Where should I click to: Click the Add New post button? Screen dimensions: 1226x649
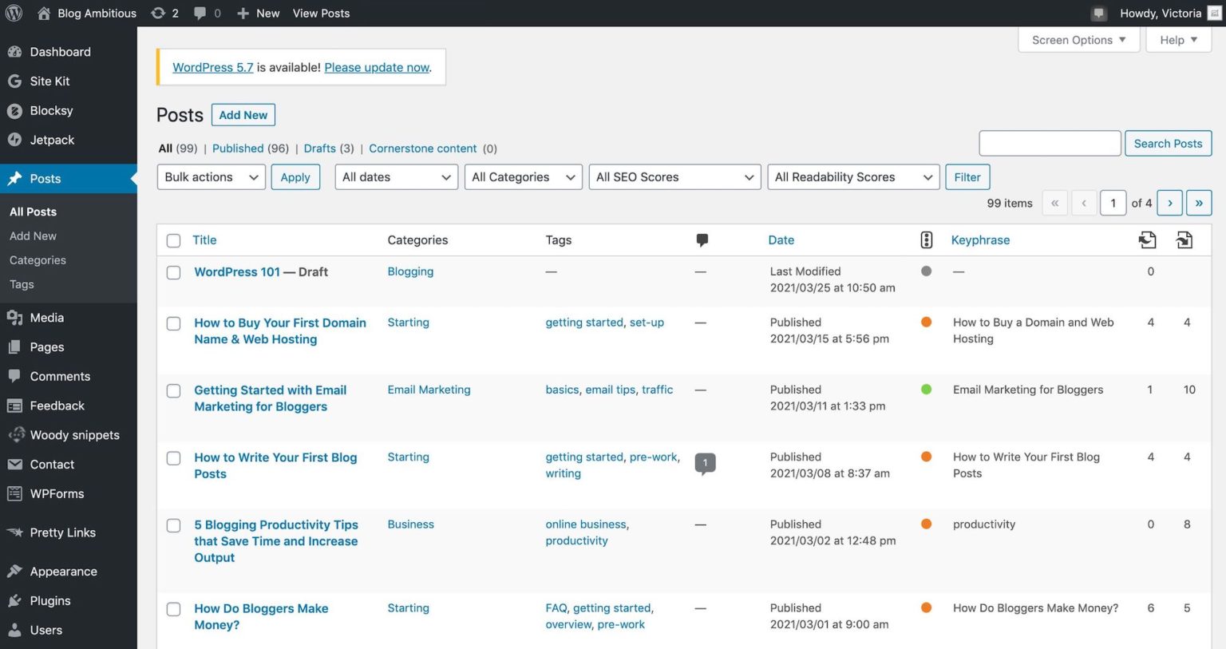243,114
